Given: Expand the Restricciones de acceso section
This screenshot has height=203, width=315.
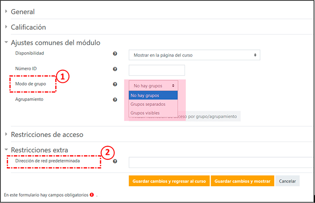Looking at the screenshot, I should (x=47, y=134).
